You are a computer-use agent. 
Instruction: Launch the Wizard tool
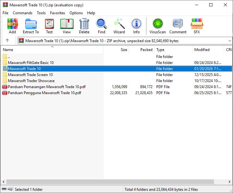119,26
